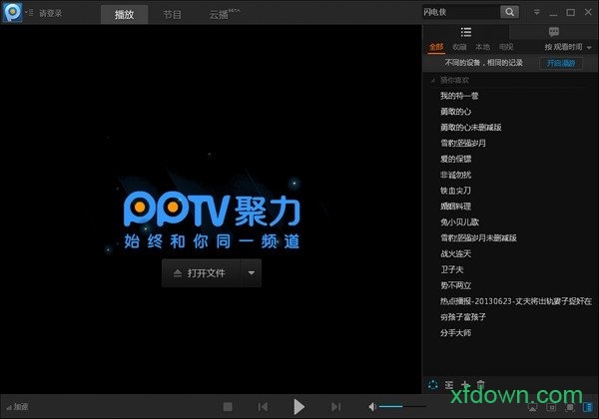The width and height of the screenshot is (599, 419).
Task: Toggle the playlist sidebar icon
Action: [x=588, y=407]
